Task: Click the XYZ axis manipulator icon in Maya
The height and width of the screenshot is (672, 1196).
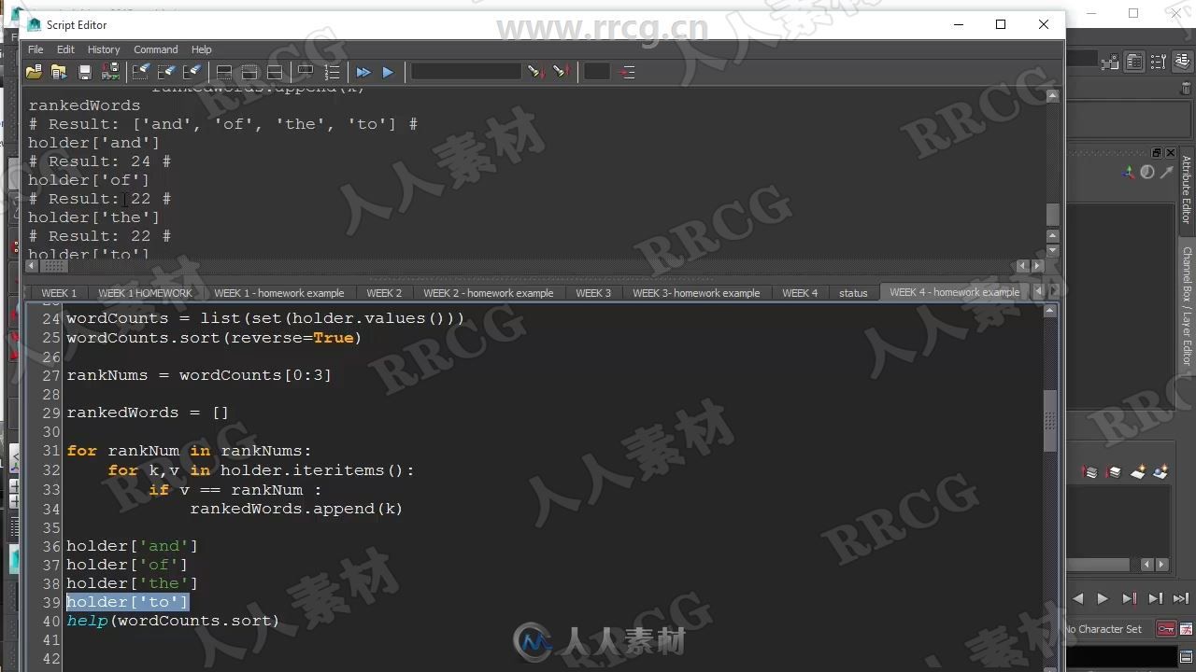Action: [x=1128, y=172]
